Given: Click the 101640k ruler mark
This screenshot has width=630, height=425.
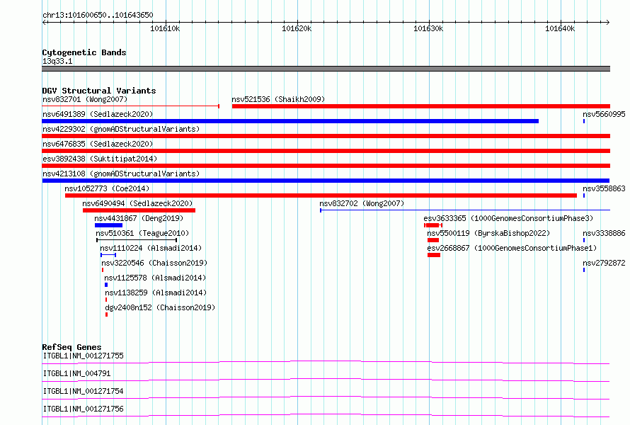Looking at the screenshot, I should (x=560, y=28).
